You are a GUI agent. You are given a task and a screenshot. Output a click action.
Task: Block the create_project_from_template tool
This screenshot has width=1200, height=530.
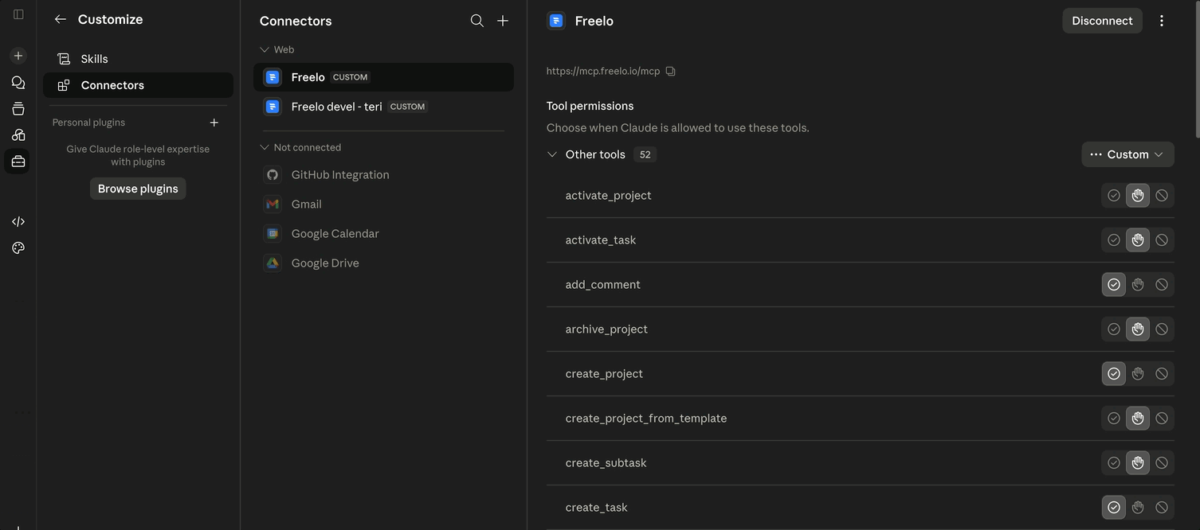click(1162, 419)
